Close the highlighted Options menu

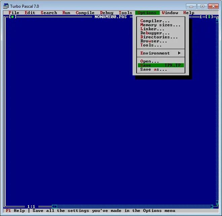(147, 13)
